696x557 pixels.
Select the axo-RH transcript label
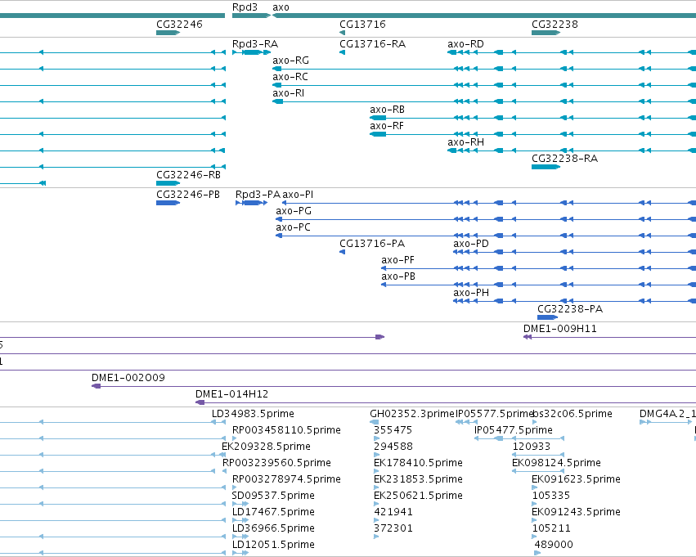click(x=465, y=142)
